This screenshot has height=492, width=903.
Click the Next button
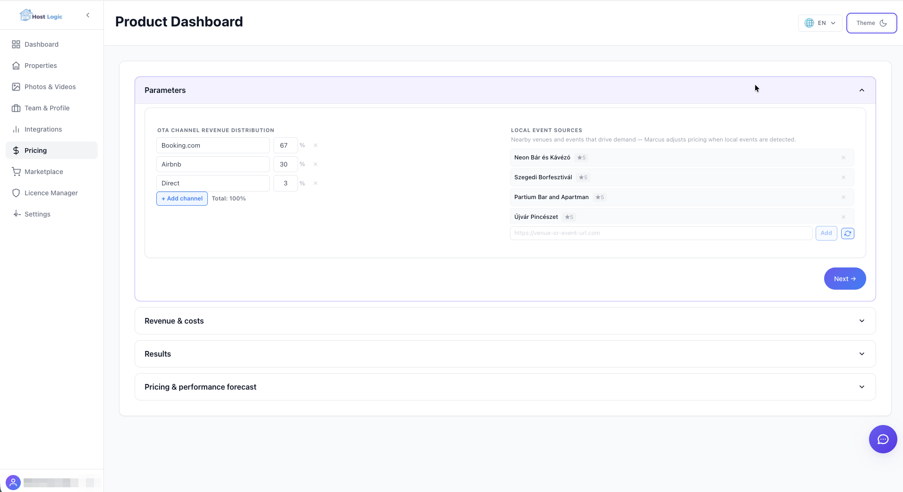[x=845, y=279]
